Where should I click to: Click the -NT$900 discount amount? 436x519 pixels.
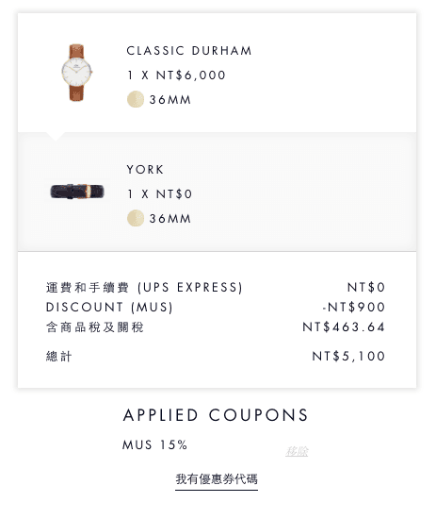coord(354,308)
